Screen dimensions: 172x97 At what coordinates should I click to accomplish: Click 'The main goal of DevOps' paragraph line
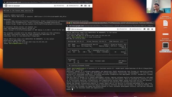click(110, 77)
